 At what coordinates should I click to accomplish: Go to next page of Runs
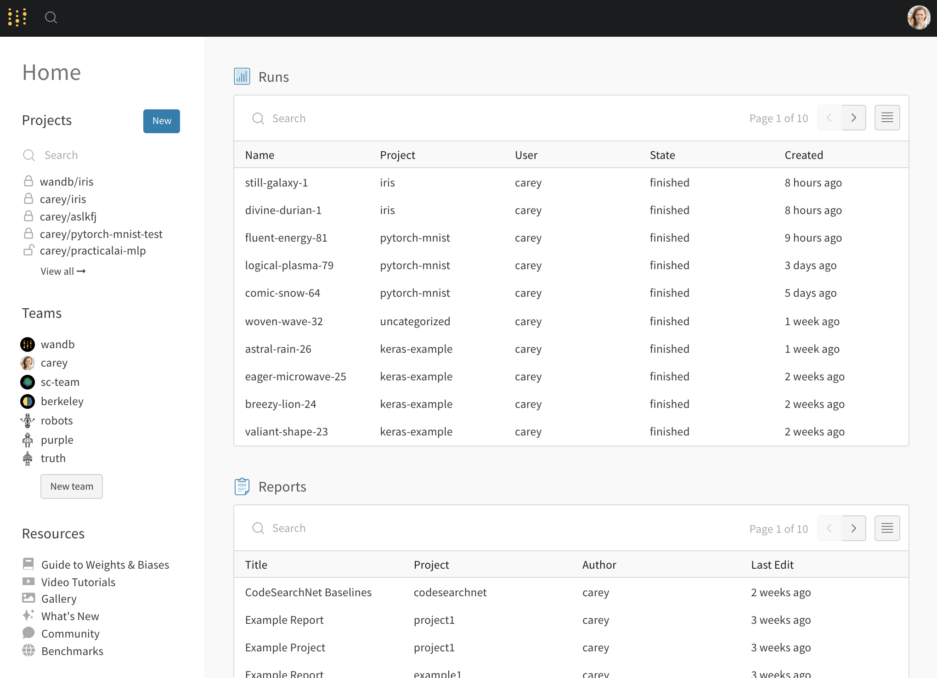pos(853,118)
